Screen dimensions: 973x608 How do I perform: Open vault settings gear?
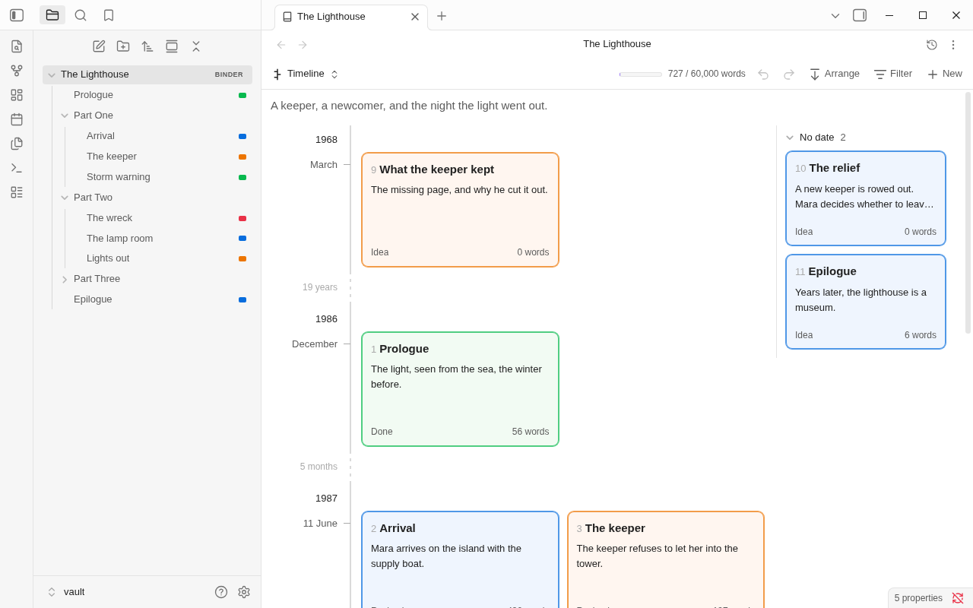pyautogui.click(x=244, y=592)
